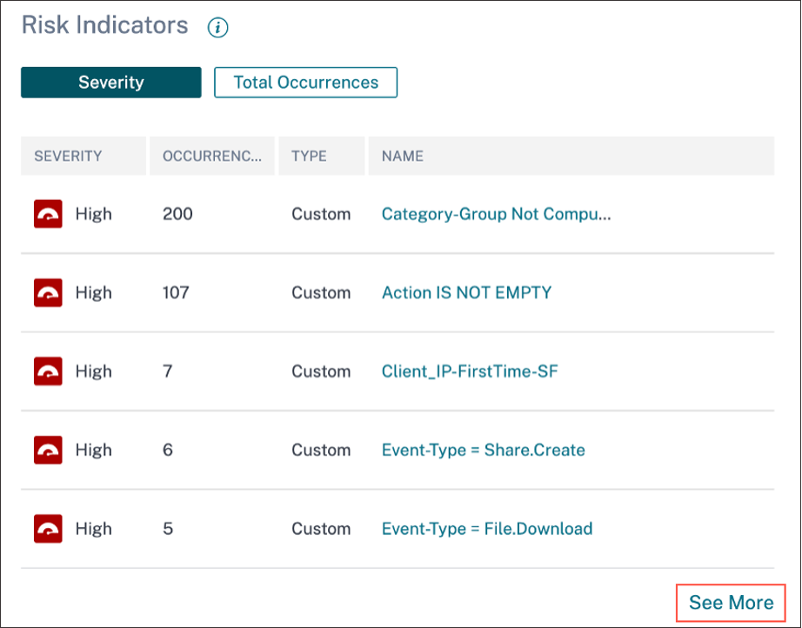Select the occurrence count 107 cell
Image resolution: width=802 pixels, height=628 pixels.
pyautogui.click(x=176, y=293)
